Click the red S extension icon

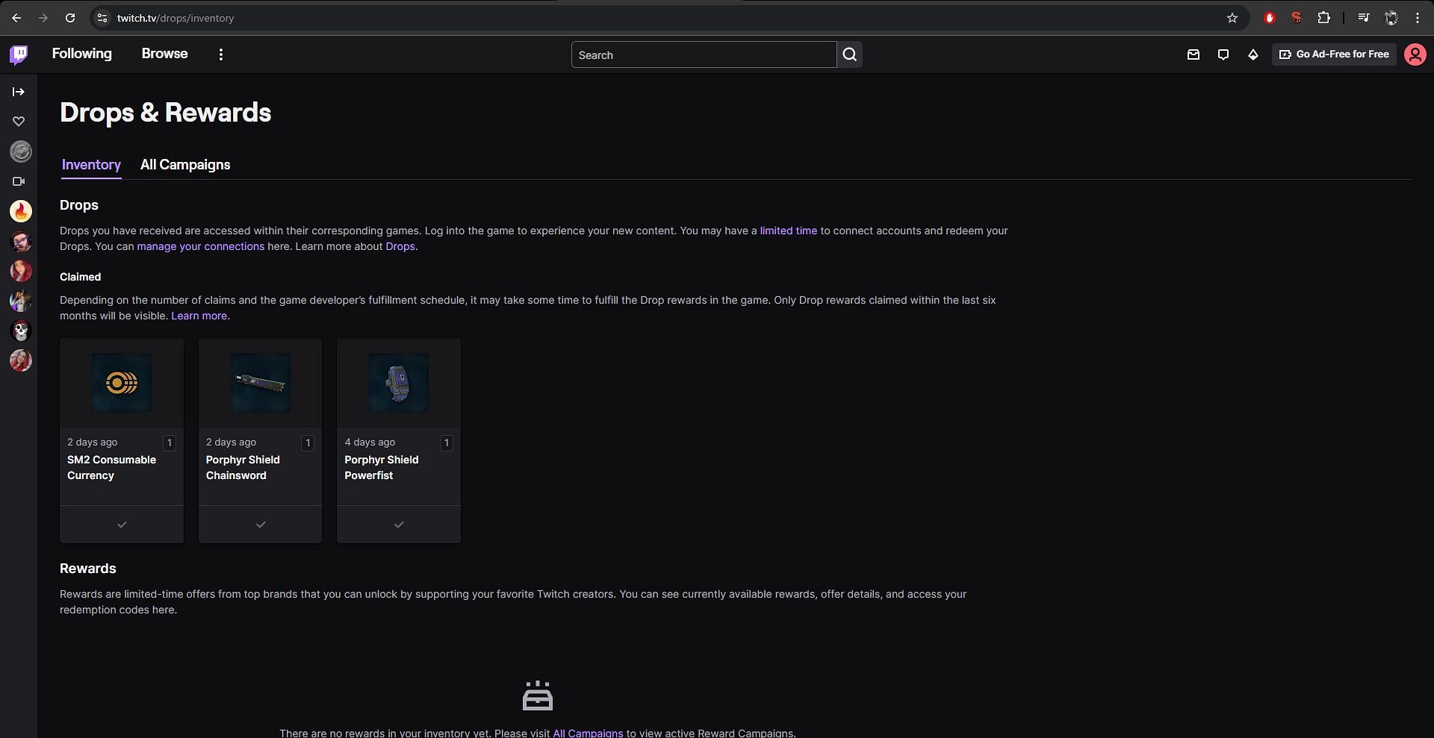pos(1296,18)
